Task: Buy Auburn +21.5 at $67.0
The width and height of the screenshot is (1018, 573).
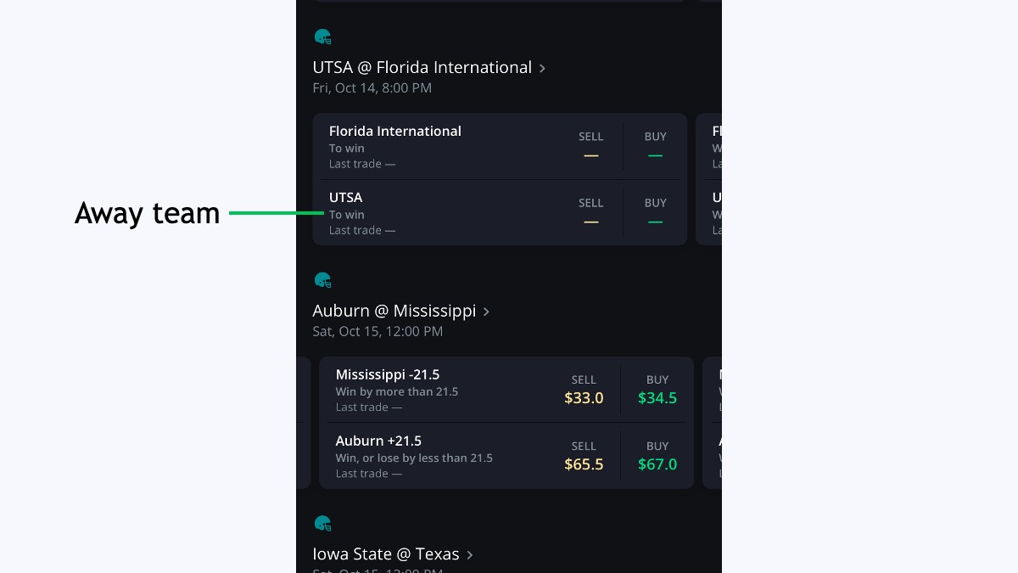Action: coord(657,456)
